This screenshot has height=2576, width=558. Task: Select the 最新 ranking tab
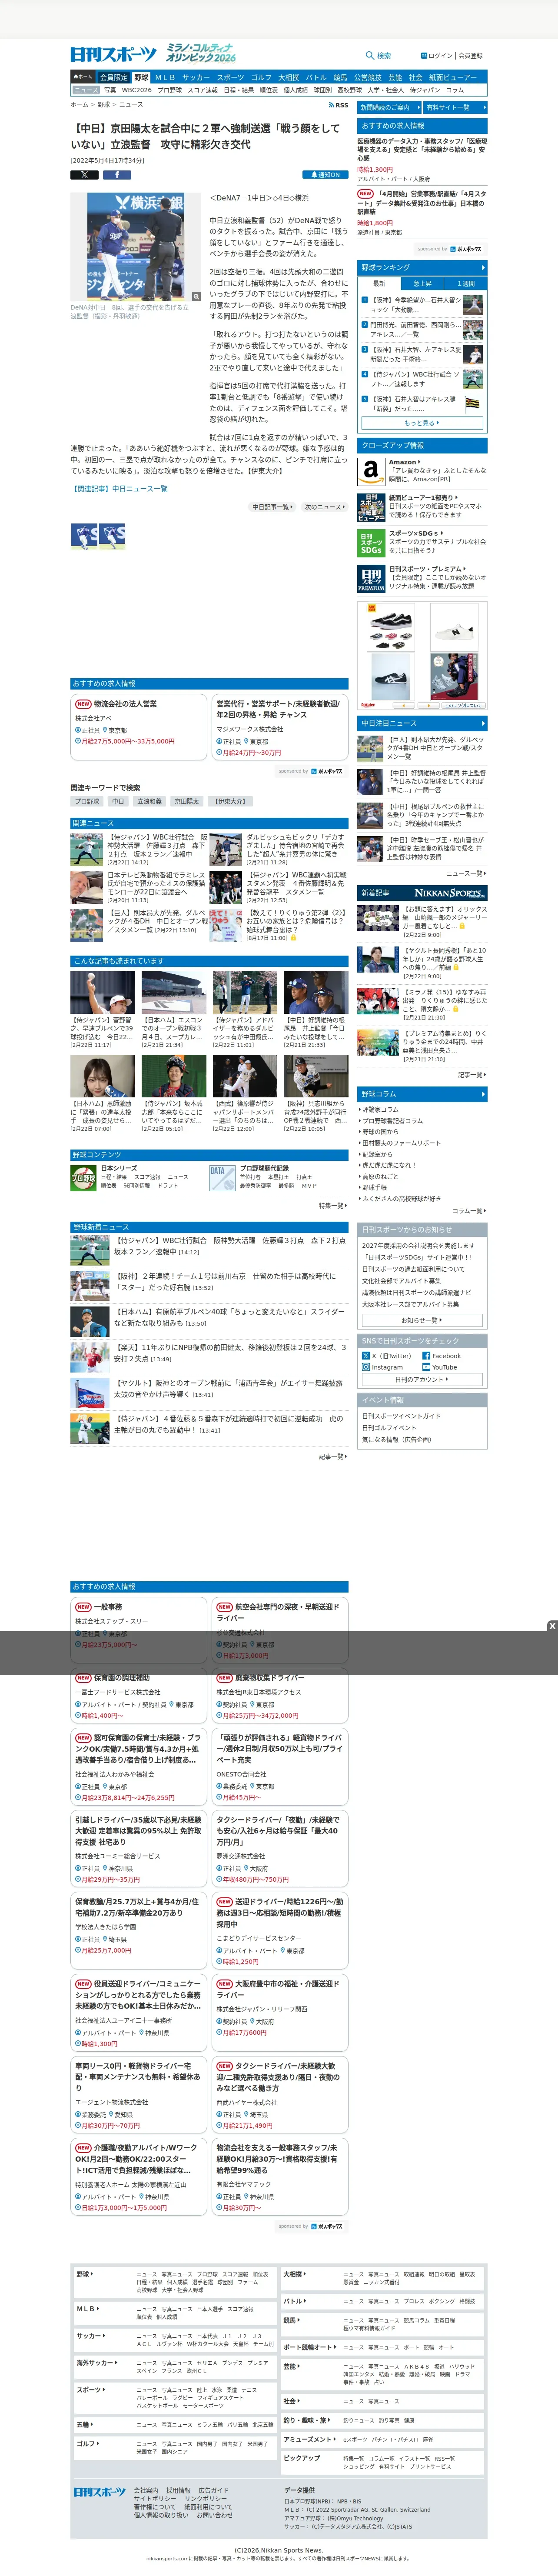(379, 283)
